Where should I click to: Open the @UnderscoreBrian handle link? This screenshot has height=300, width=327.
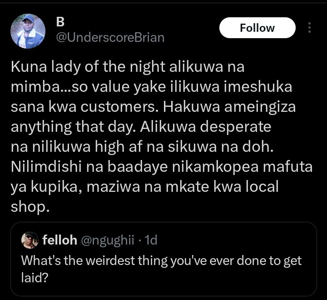point(110,38)
